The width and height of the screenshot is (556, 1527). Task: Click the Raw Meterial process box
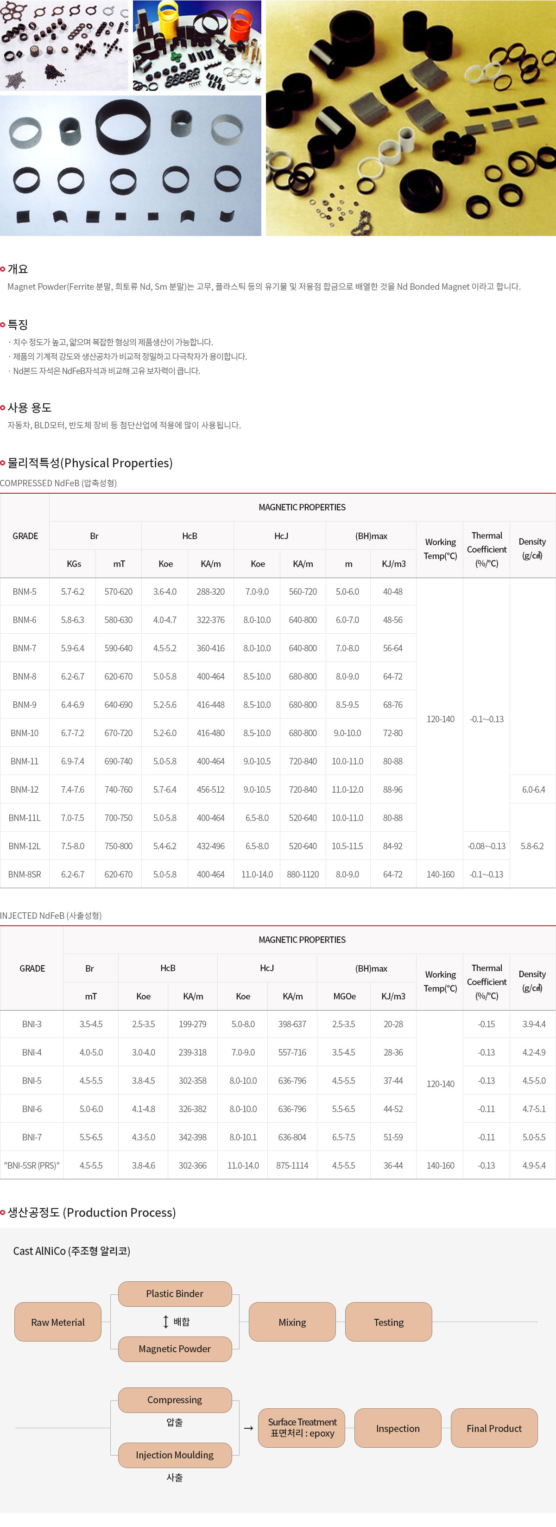point(58,1322)
